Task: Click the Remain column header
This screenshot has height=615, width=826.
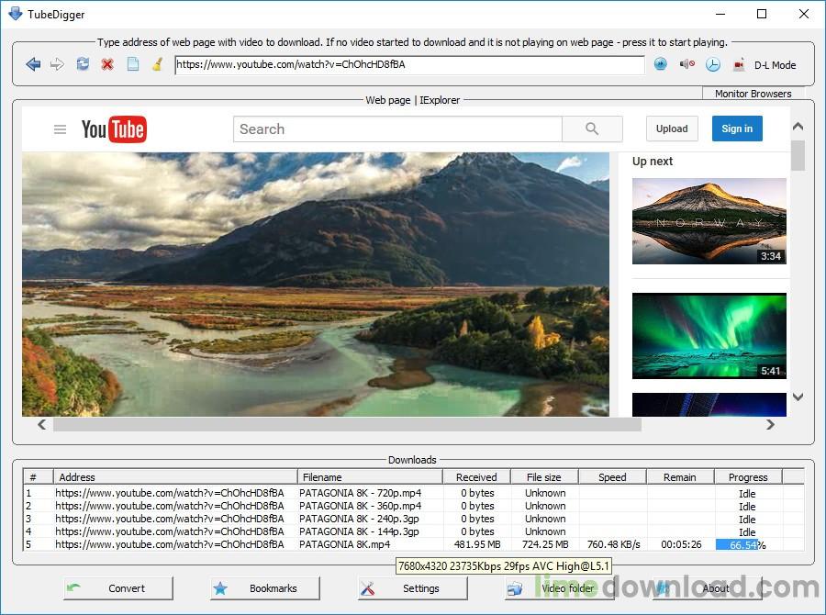Action: pyautogui.click(x=679, y=477)
